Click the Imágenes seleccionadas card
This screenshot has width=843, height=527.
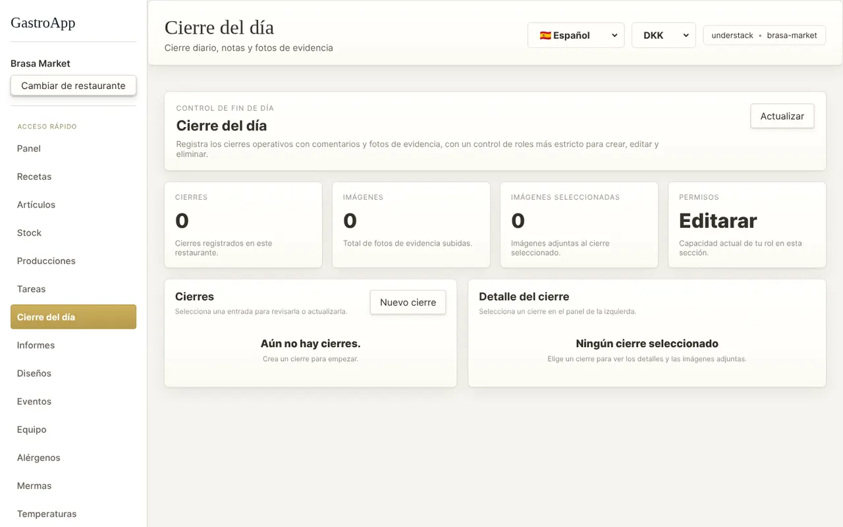pos(579,225)
